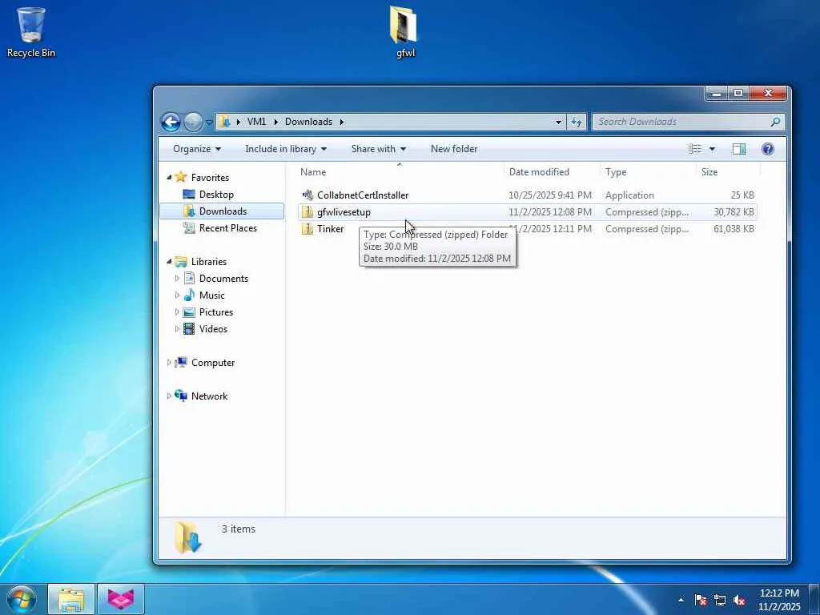This screenshot has height=615, width=820.
Task: Collapse the Favorites group in the navigation pane
Action: click(x=169, y=177)
